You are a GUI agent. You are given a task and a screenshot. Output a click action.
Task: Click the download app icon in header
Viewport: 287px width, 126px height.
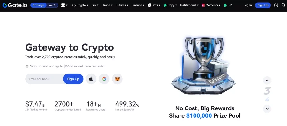276,5
